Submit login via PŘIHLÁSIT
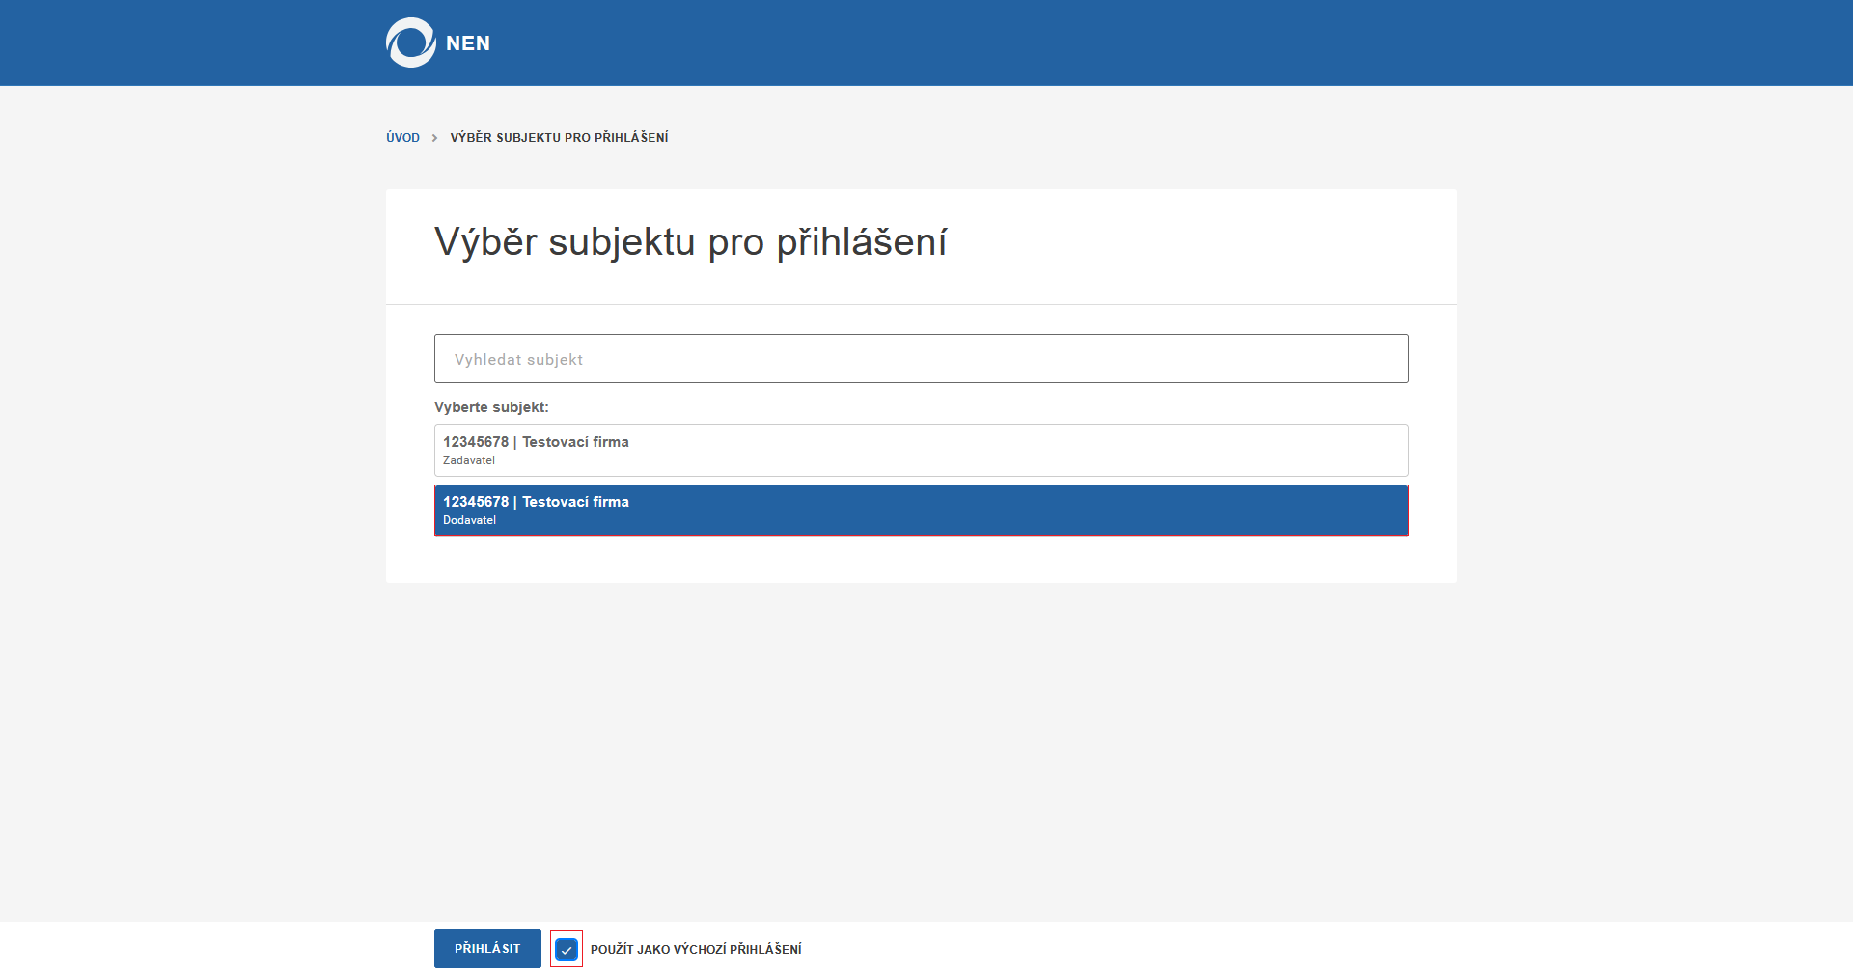Image resolution: width=1854 pixels, height=970 pixels. 487,949
